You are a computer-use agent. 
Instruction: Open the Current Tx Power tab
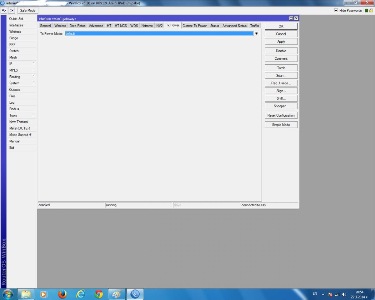pyautogui.click(x=194, y=26)
